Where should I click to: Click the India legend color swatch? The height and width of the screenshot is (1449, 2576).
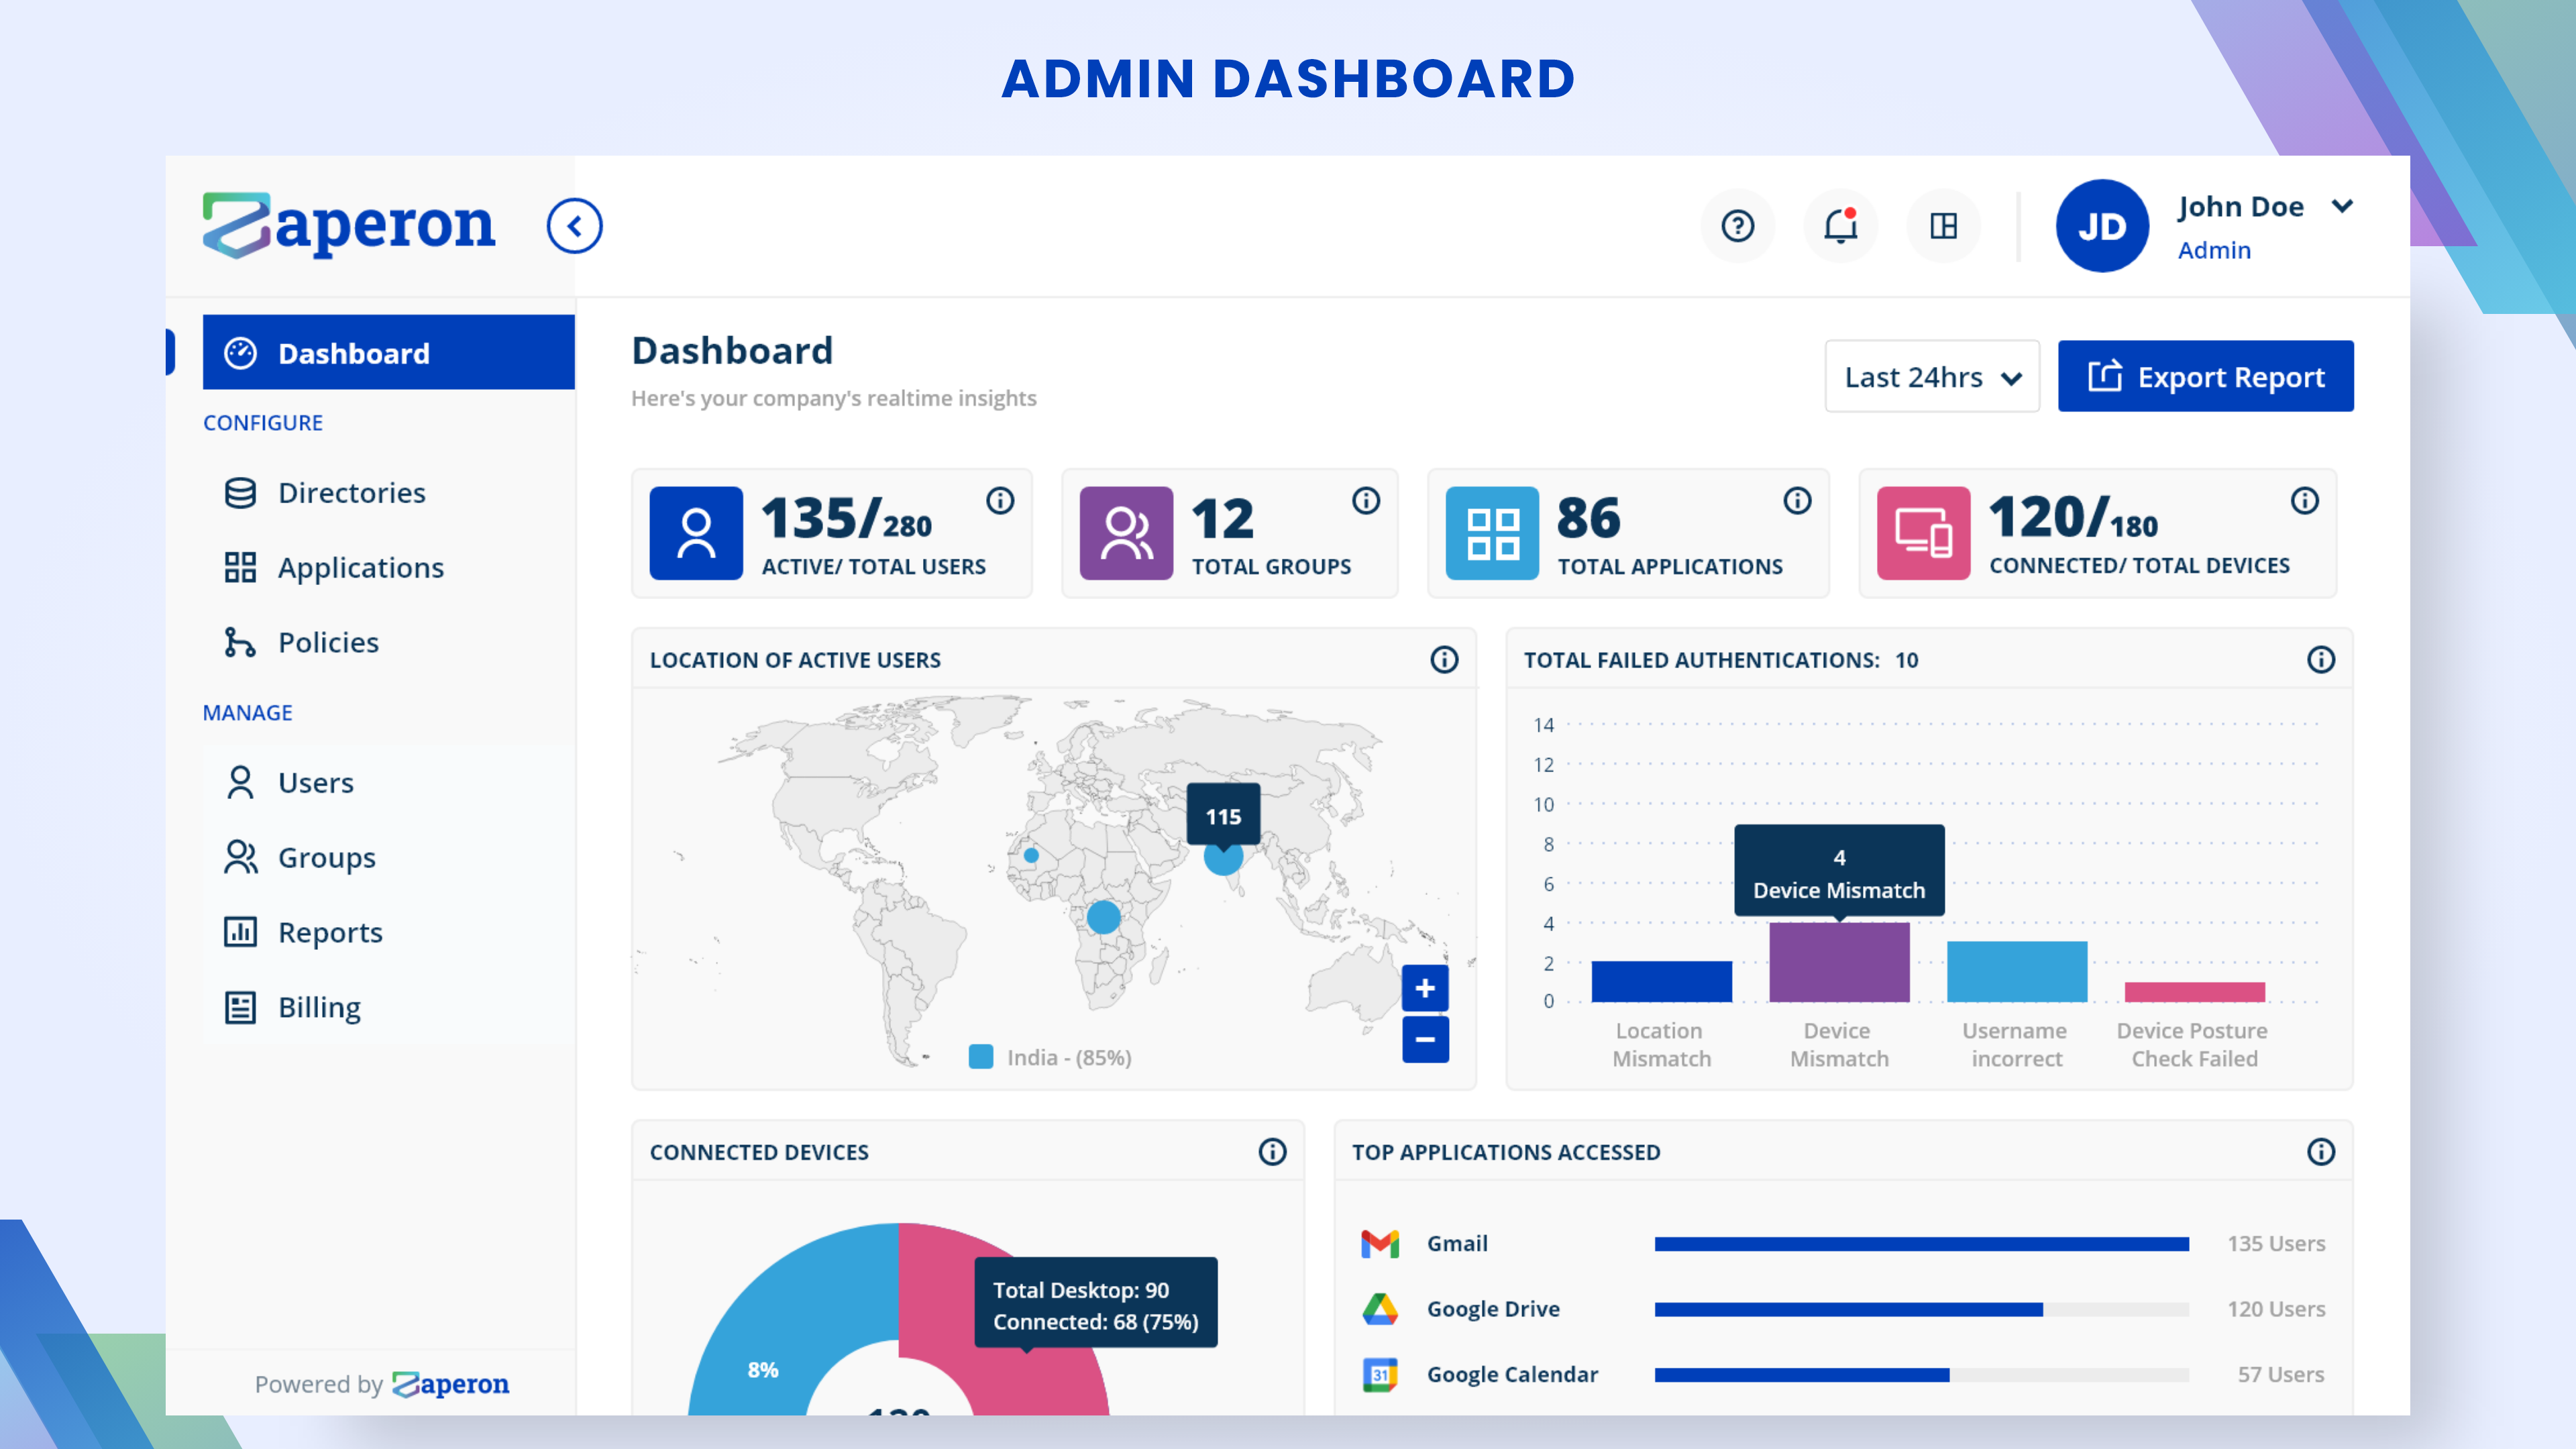(981, 1057)
